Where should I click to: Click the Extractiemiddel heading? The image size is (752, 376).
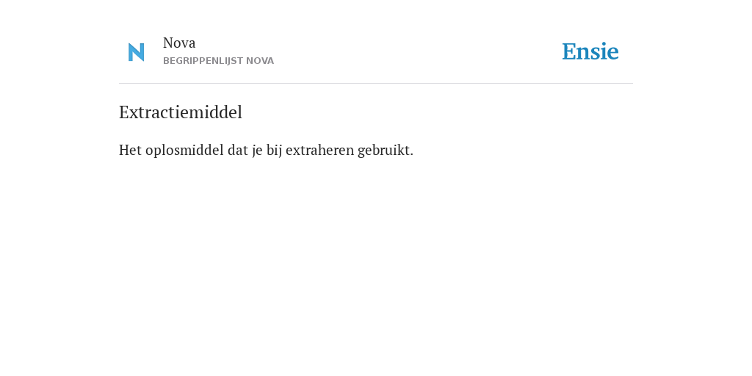coord(181,112)
